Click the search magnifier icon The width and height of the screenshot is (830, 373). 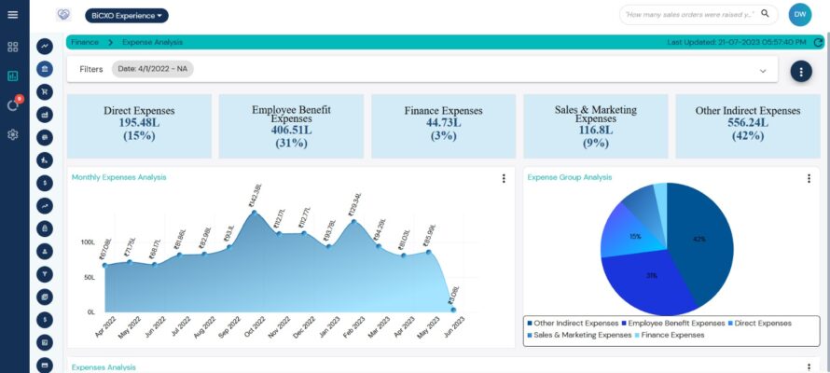(765, 14)
